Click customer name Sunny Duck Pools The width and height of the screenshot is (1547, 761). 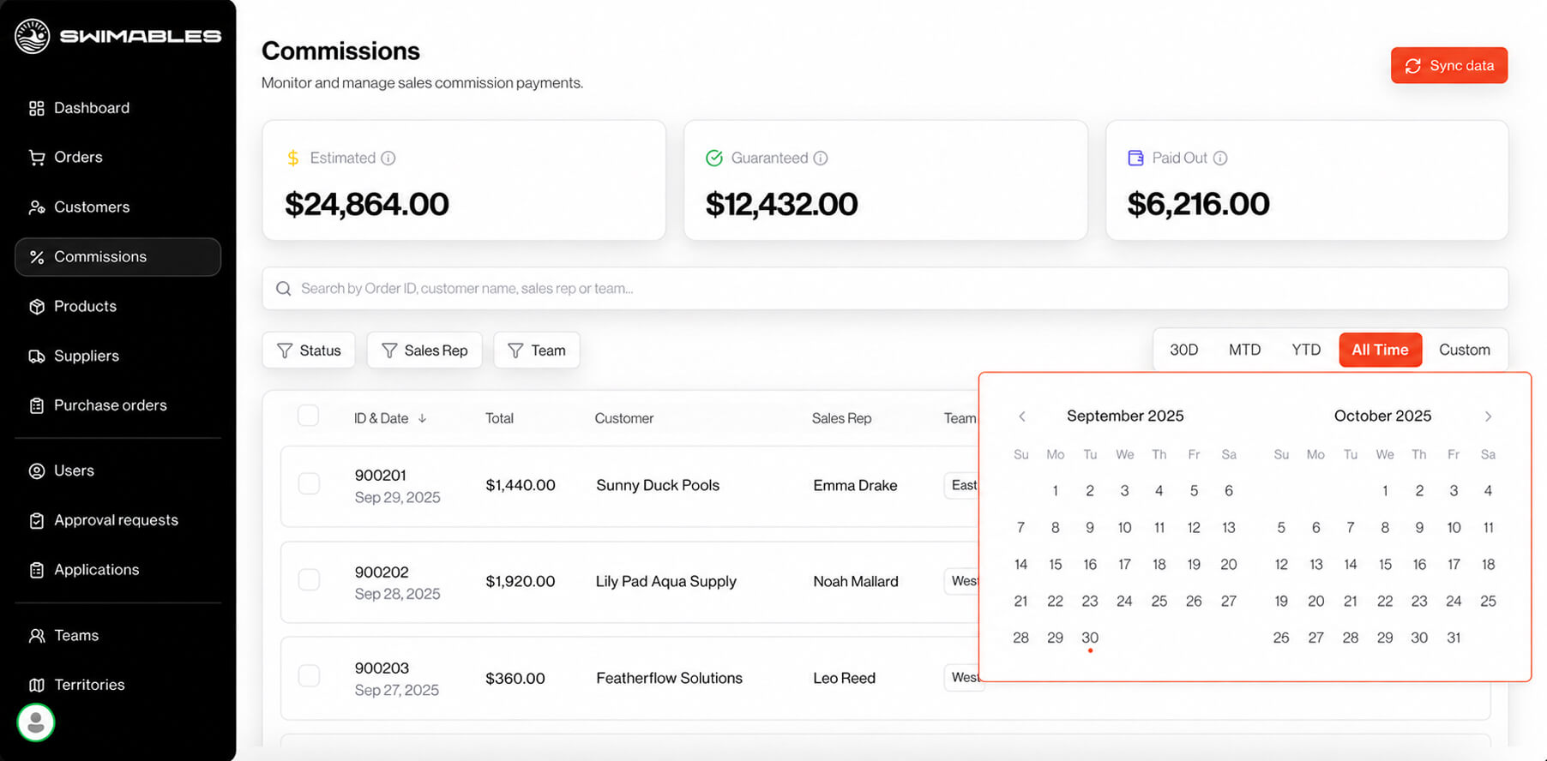tap(658, 485)
